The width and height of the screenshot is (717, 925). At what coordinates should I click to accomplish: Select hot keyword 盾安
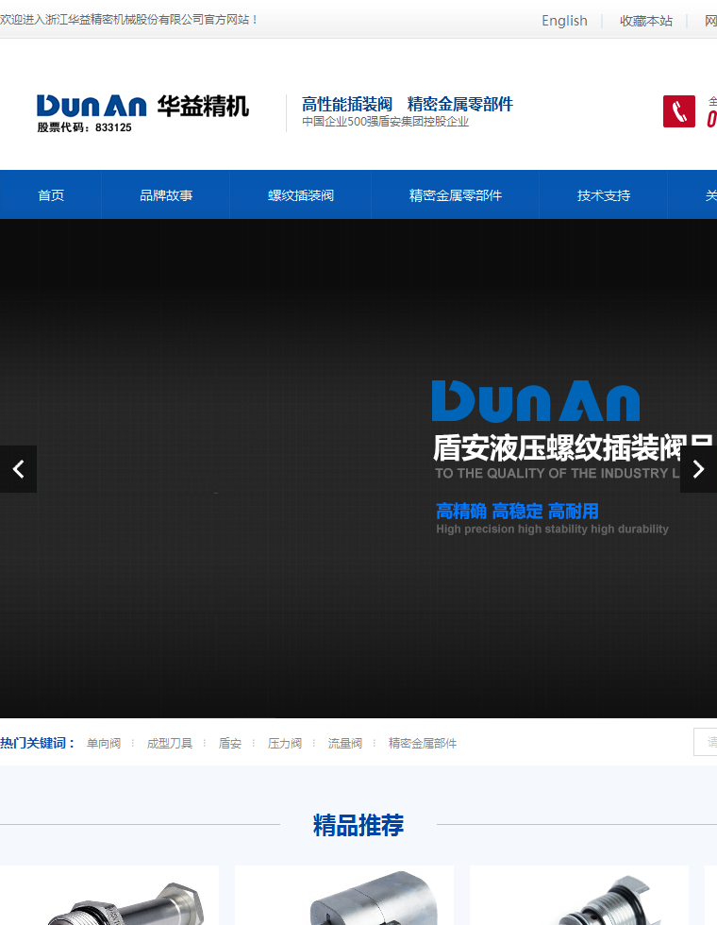[230, 744]
